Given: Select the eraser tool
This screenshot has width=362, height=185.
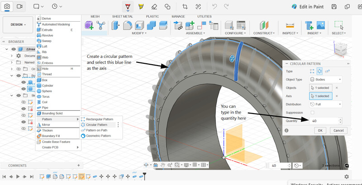Looking at the screenshot, I should click(x=154, y=7).
